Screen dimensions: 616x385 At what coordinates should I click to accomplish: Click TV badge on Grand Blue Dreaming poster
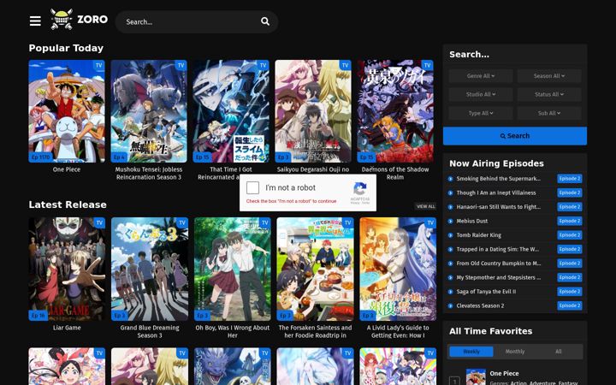(182, 222)
